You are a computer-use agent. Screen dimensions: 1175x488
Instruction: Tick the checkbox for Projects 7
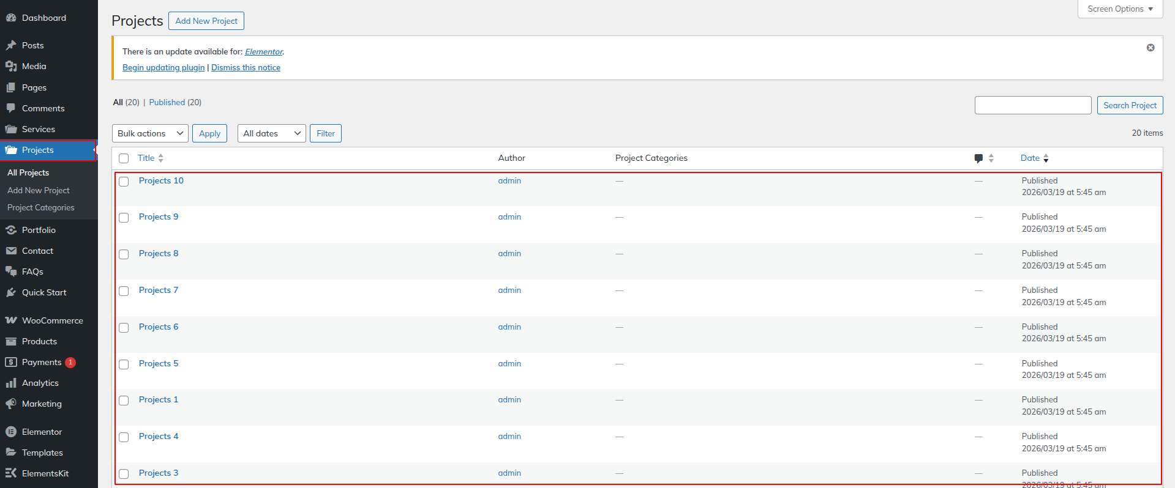pos(124,291)
